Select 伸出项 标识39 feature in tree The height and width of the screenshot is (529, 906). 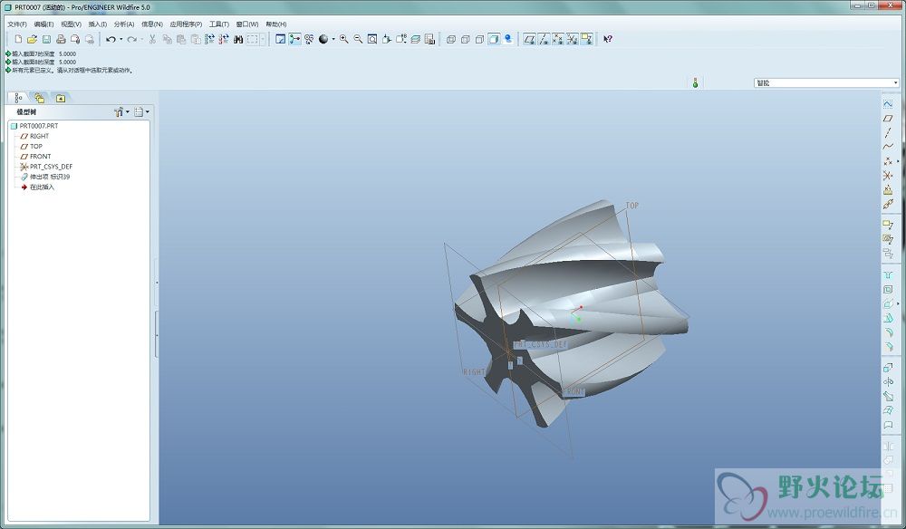[x=50, y=177]
